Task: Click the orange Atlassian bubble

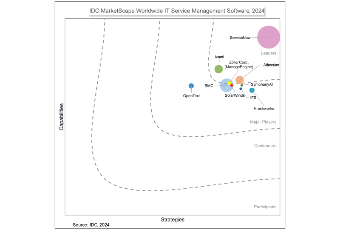Action: (x=240, y=80)
